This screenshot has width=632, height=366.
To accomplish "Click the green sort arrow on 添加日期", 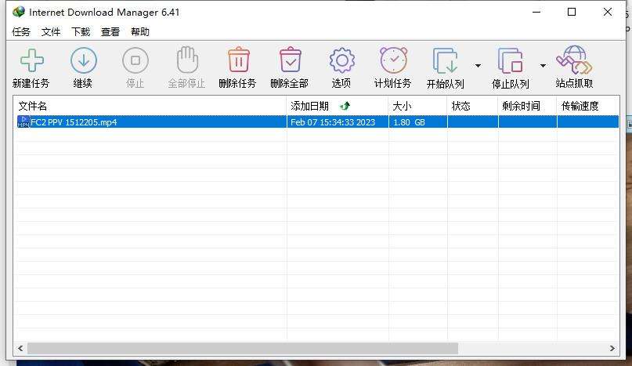I will pyautogui.click(x=345, y=106).
